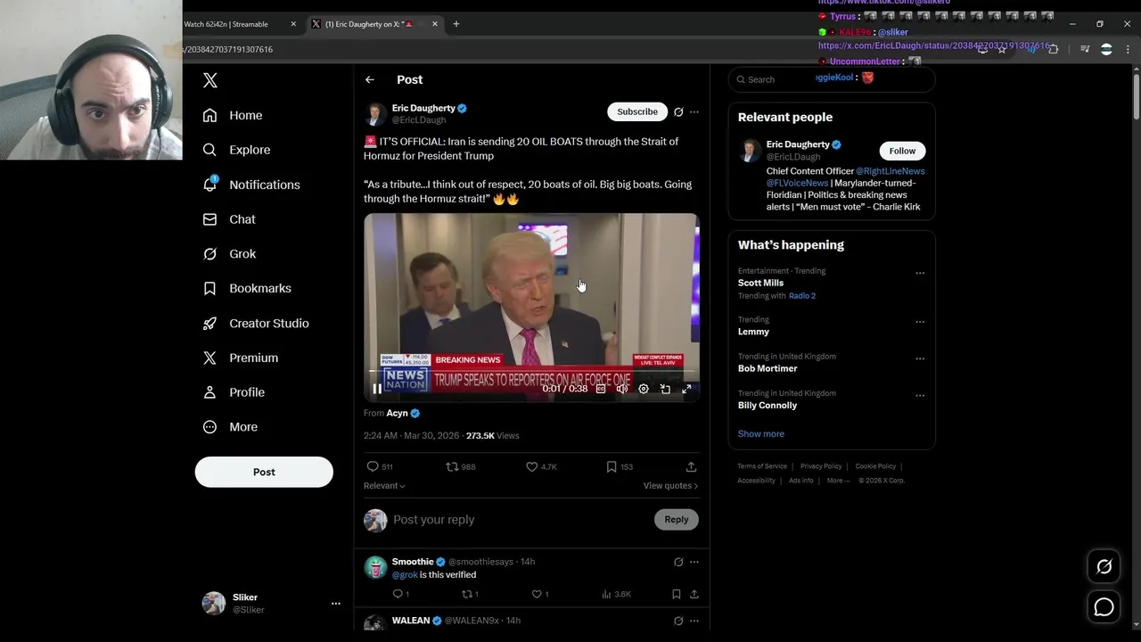Open the browser three-dot menu
Screen dimensions: 1141x642
click(1128, 50)
